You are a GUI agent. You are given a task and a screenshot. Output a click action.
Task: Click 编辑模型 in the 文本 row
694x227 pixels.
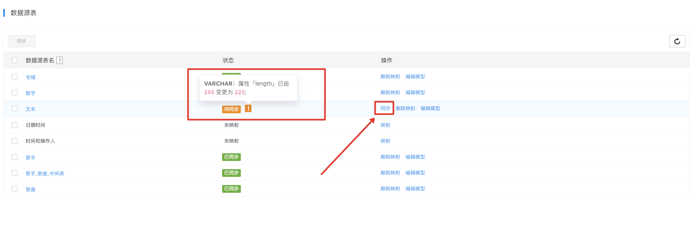point(430,108)
